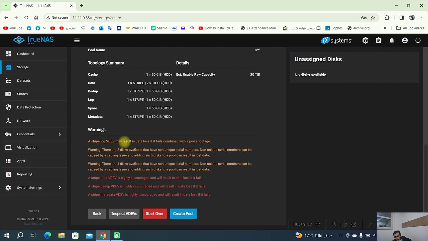Click the Network icon in the sidebar
Screen dimensions: 428x241
click(8, 120)
